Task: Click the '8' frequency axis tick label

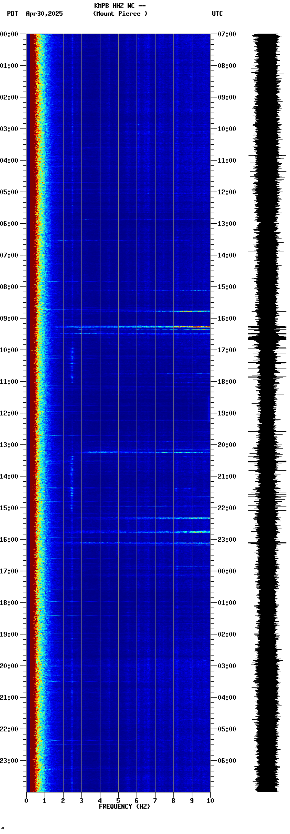Action: coord(173,801)
